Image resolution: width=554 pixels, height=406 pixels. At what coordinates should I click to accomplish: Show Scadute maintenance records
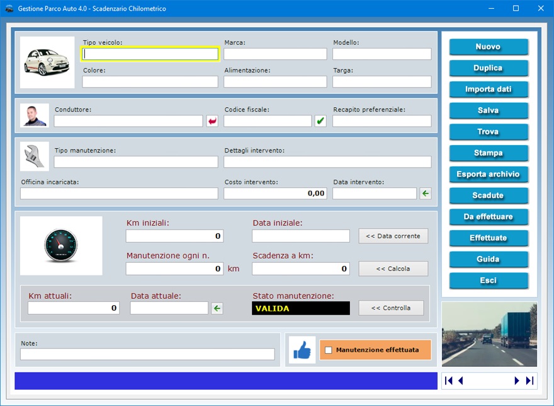[489, 195]
